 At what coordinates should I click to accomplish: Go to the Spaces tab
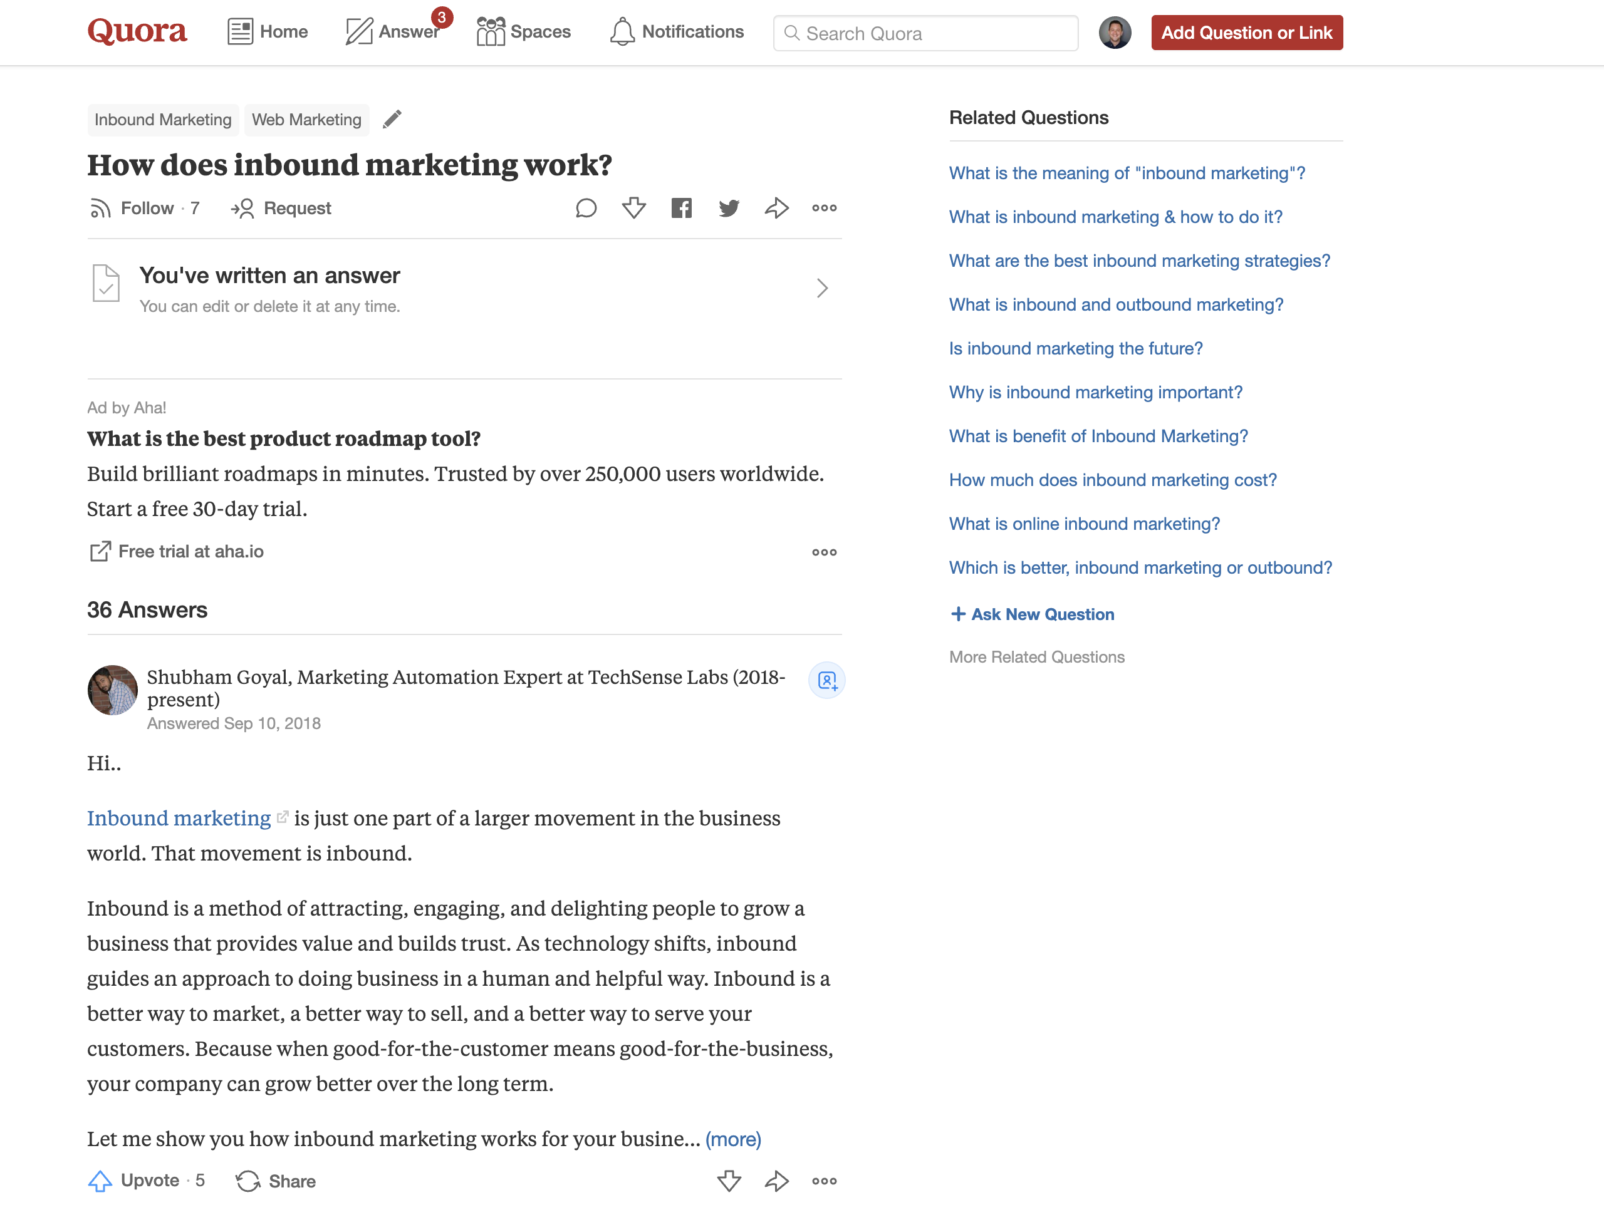(524, 32)
